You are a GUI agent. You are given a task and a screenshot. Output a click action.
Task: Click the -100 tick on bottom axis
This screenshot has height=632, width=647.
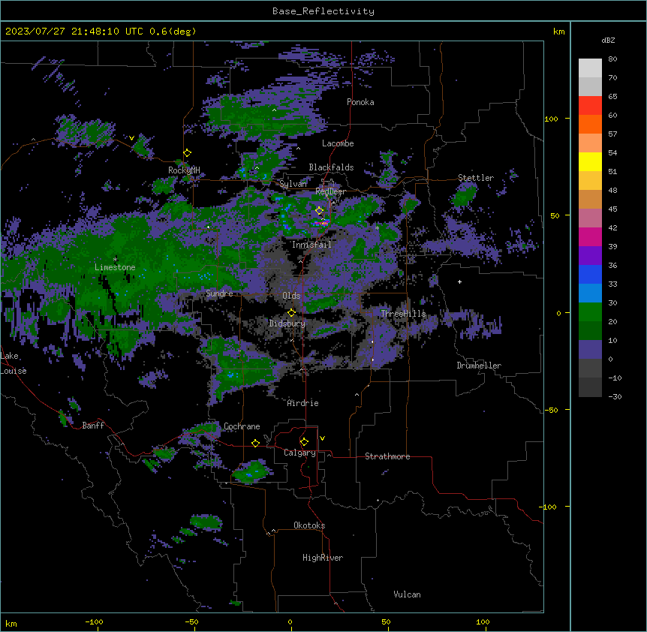(x=94, y=621)
